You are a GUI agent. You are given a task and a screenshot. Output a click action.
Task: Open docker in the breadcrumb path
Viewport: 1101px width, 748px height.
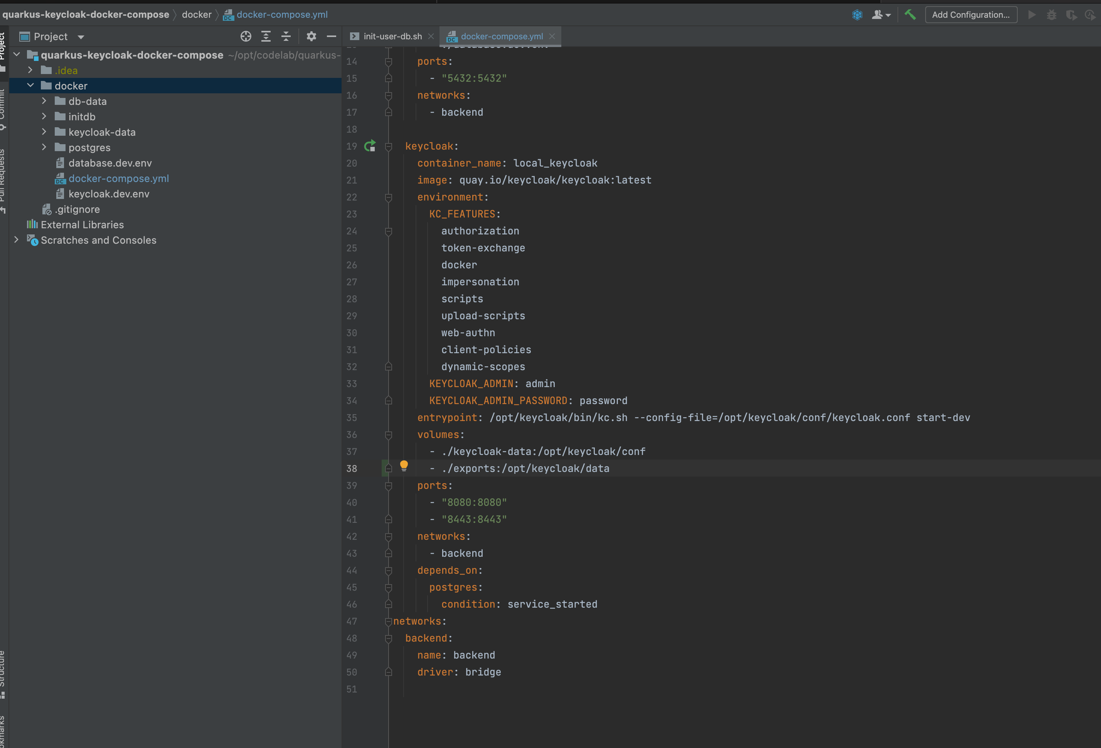196,14
